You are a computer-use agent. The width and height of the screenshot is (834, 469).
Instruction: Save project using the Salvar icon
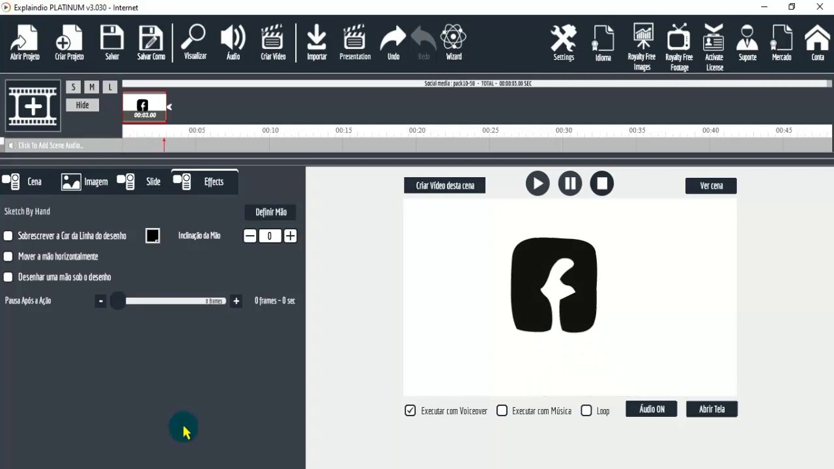(x=112, y=43)
